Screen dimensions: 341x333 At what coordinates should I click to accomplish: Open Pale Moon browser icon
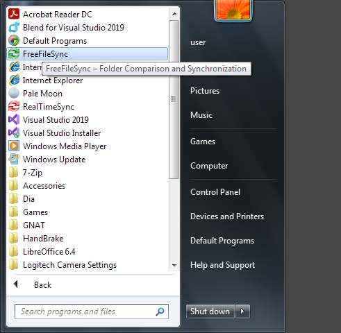14,94
